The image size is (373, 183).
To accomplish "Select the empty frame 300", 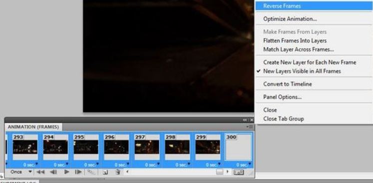I will pos(238,147).
